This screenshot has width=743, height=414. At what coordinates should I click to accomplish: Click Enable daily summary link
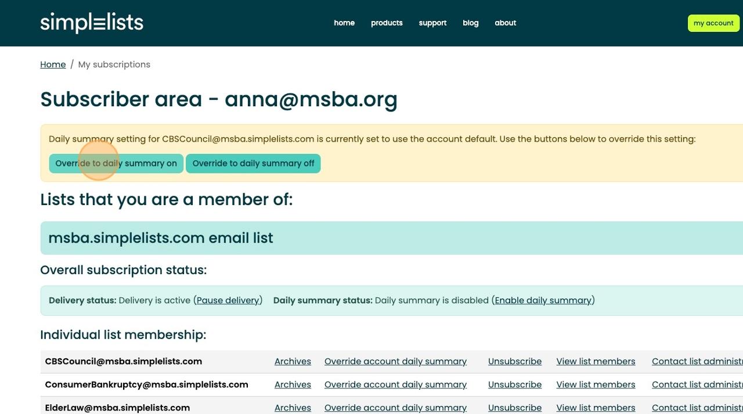(x=543, y=300)
